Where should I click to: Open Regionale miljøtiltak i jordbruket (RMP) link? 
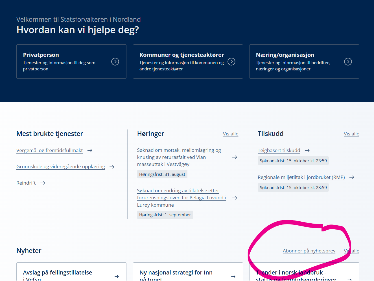[x=301, y=177]
